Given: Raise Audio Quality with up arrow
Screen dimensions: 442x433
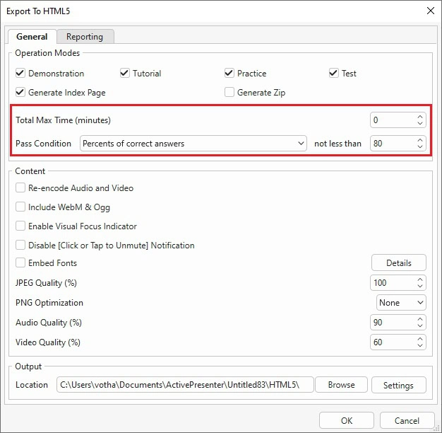Looking at the screenshot, I should tap(420, 319).
